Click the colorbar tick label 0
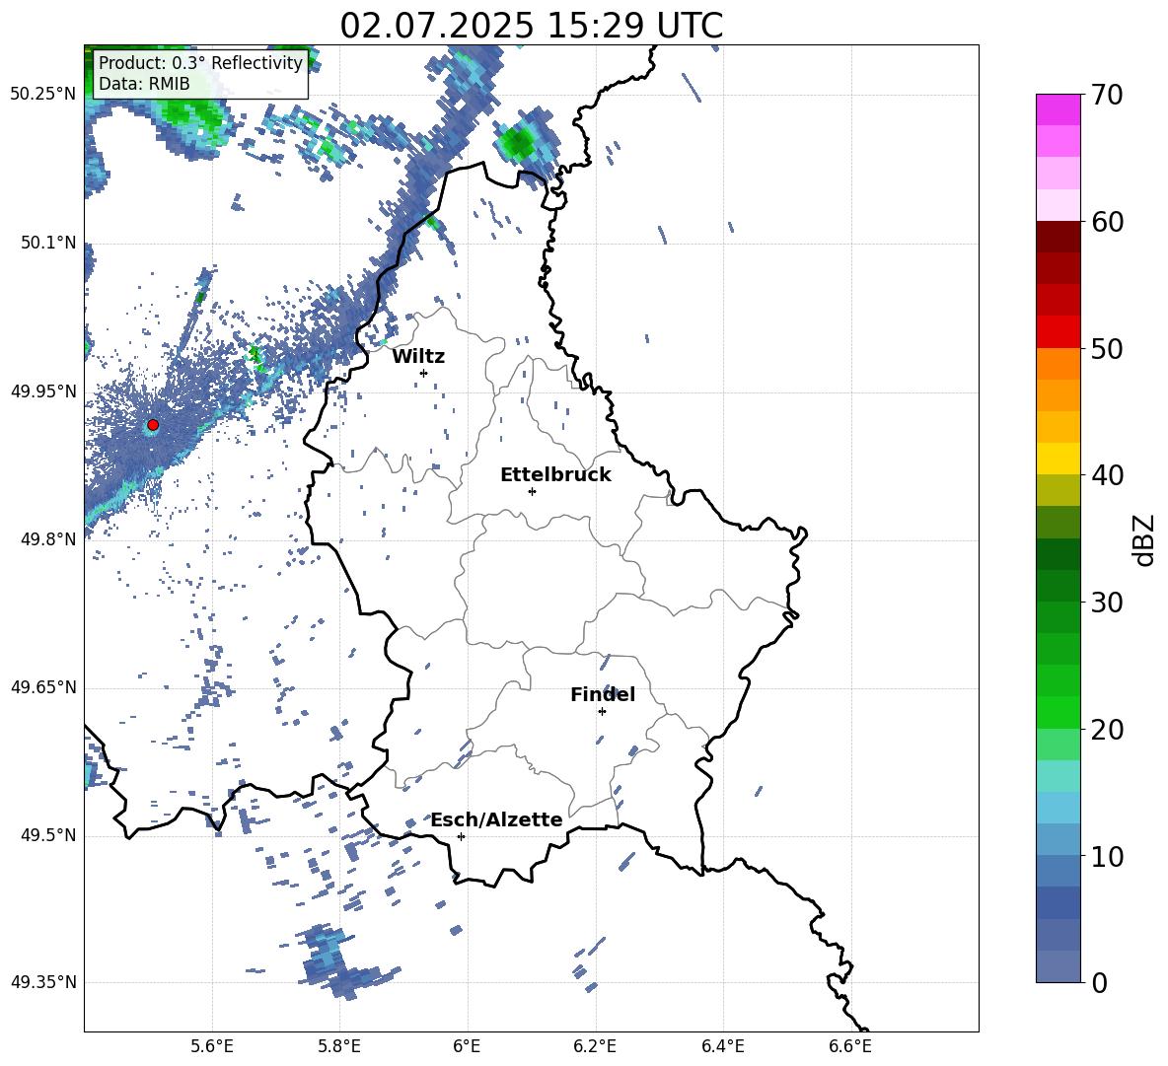1168x1066 pixels. pos(1099,982)
